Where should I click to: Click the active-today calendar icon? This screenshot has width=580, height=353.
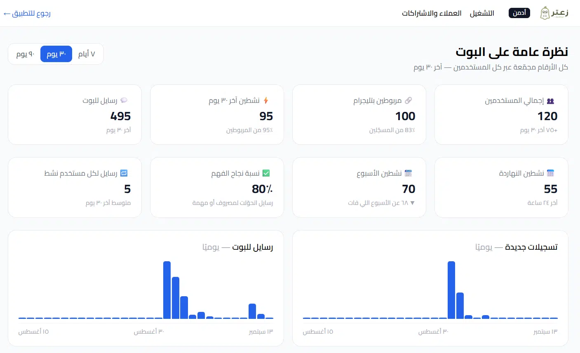point(550,173)
